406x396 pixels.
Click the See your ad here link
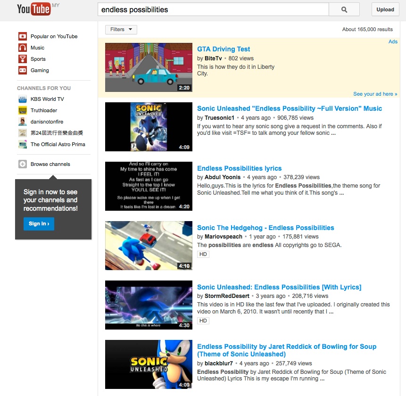click(x=375, y=94)
